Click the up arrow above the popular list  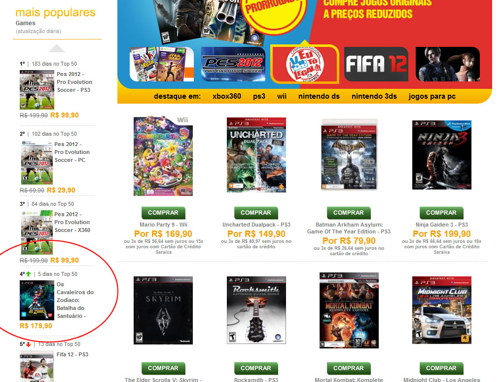(56, 48)
